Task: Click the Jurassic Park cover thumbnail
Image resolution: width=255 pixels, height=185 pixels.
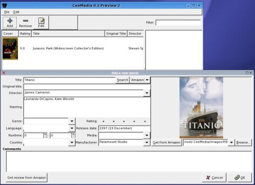Action: (x=10, y=49)
